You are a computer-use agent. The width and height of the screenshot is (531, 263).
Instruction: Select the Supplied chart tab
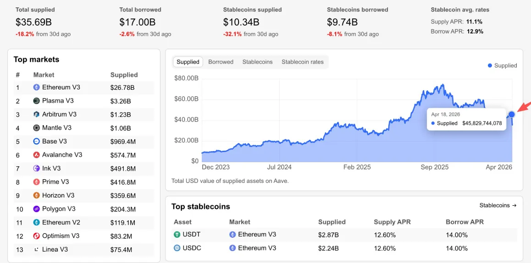(x=188, y=62)
